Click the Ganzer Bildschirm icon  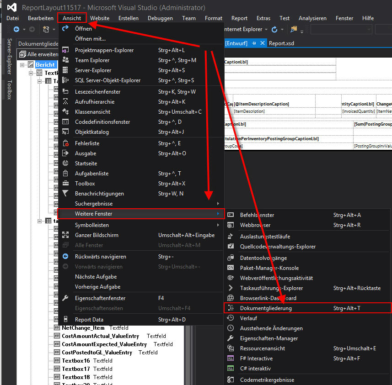coord(65,235)
